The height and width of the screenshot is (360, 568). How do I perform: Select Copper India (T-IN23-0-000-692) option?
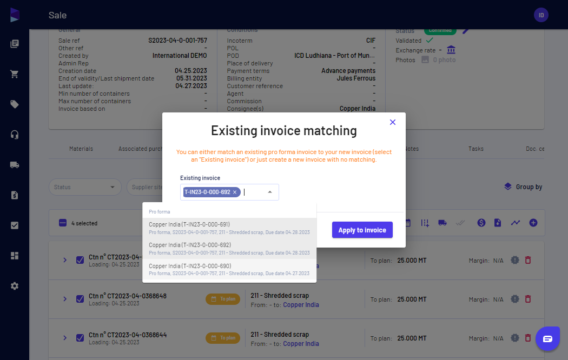[x=229, y=249]
